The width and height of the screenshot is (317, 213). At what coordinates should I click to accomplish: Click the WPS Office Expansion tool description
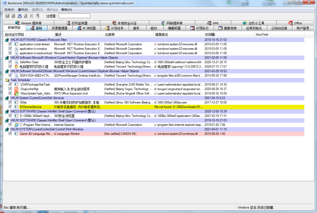pos(71,93)
